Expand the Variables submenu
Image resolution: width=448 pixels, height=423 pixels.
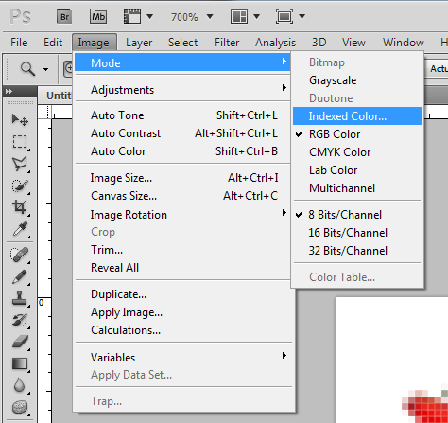(x=183, y=357)
